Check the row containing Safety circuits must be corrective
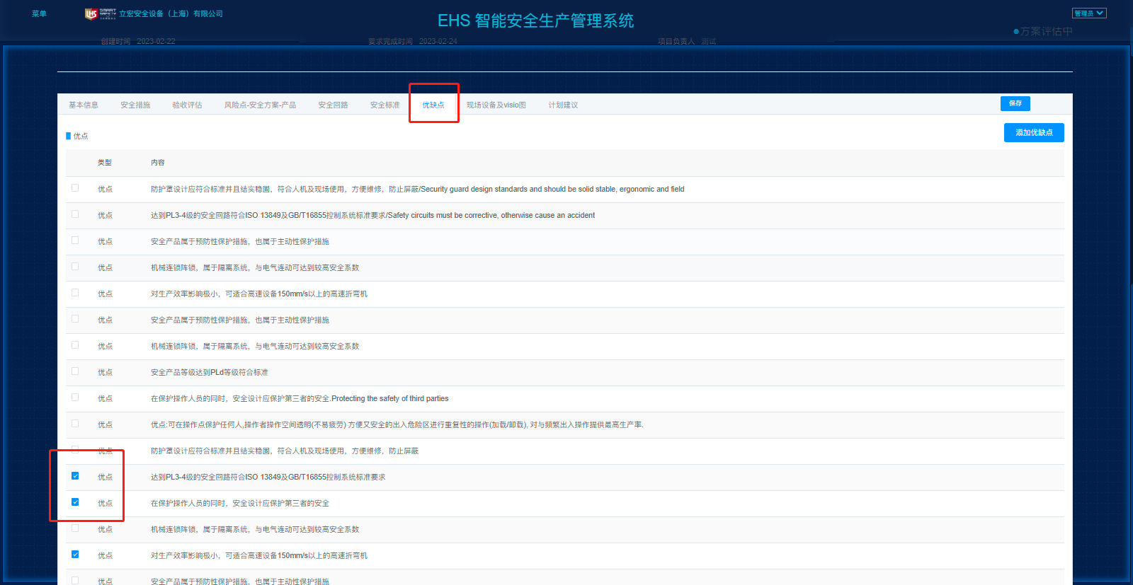The width and height of the screenshot is (1133, 585). (x=75, y=214)
